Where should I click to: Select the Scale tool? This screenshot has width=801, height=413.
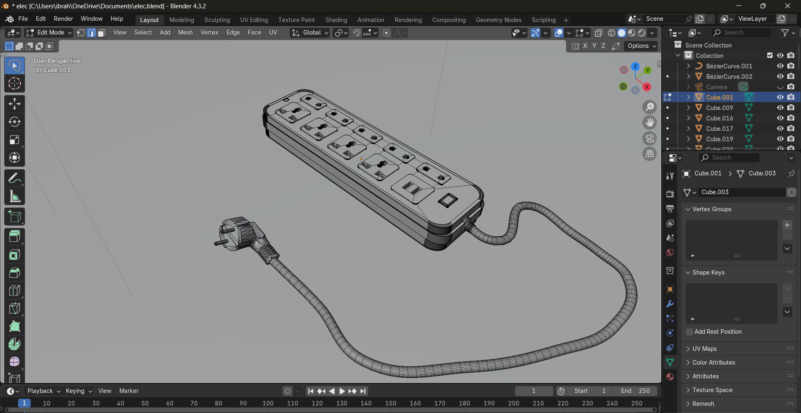(x=15, y=140)
